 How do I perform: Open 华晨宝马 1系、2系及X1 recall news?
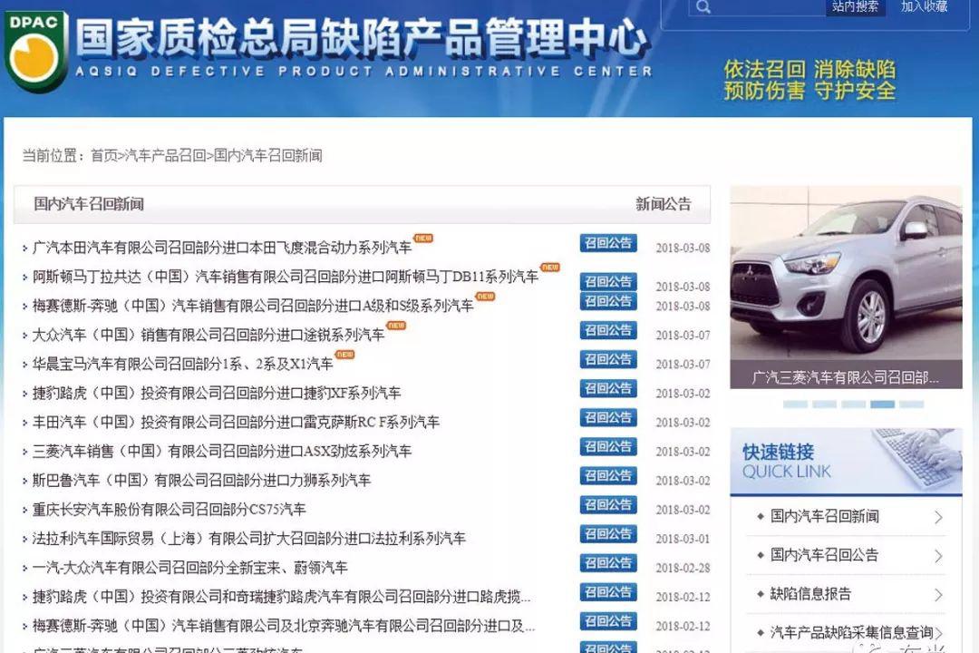[x=182, y=364]
